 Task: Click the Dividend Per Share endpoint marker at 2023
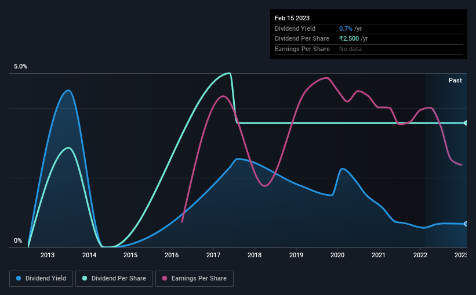click(x=466, y=123)
